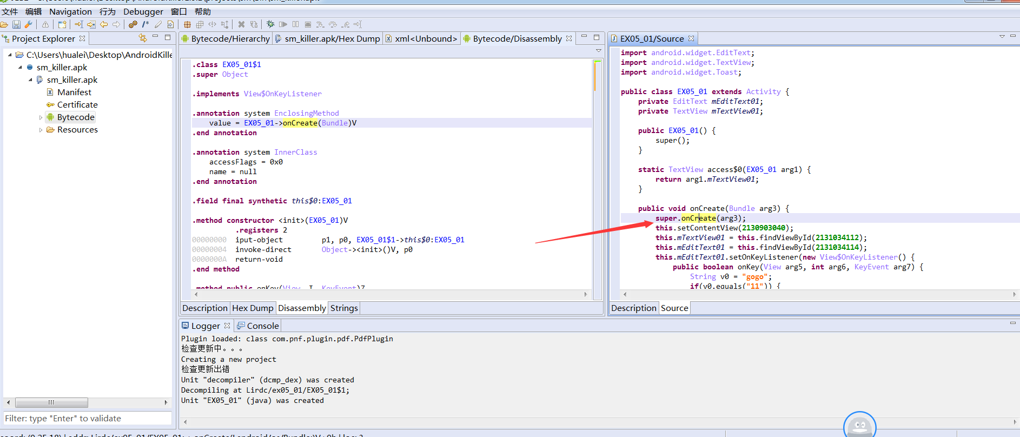The height and width of the screenshot is (437, 1020).
Task: Expand the Bytecode tree node
Action: (41, 117)
